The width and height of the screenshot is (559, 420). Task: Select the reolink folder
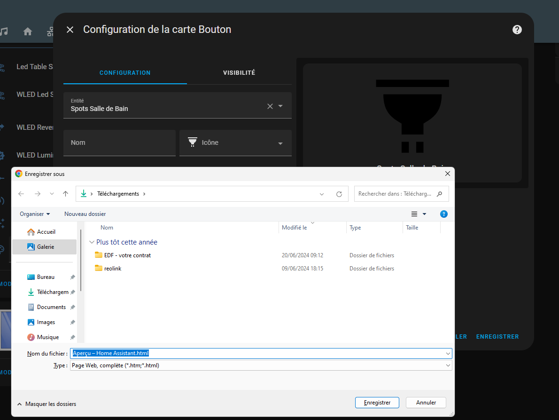pos(113,269)
